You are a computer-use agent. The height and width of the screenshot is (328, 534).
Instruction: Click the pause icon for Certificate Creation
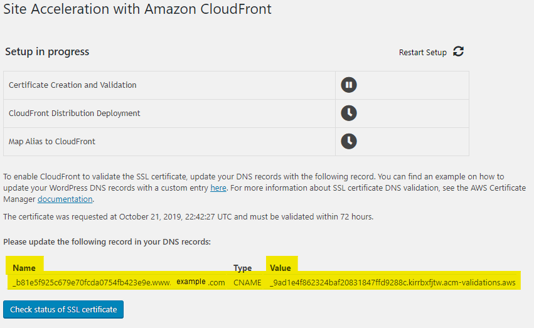[x=349, y=85]
